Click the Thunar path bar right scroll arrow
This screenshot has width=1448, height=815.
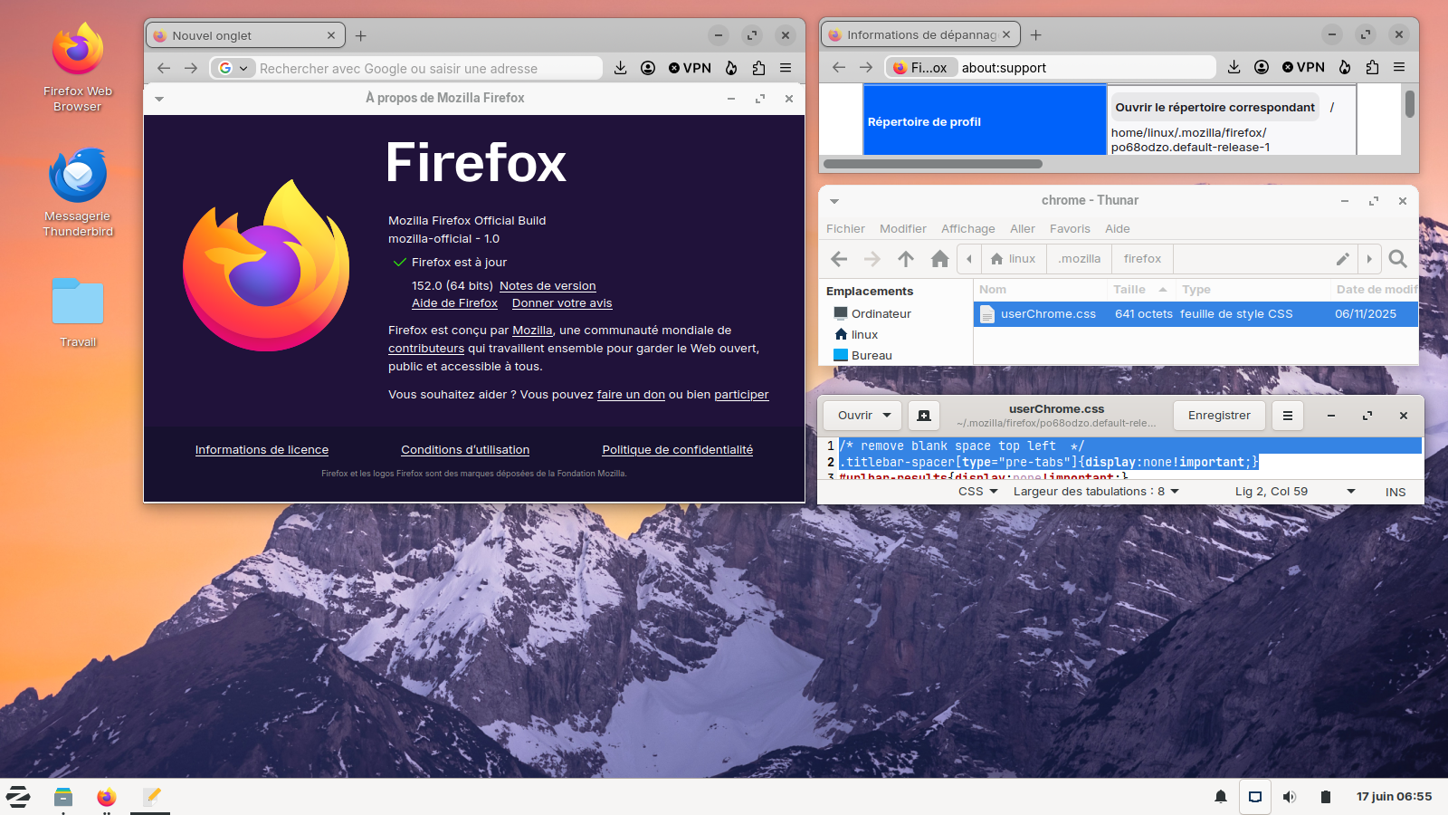tap(1369, 259)
